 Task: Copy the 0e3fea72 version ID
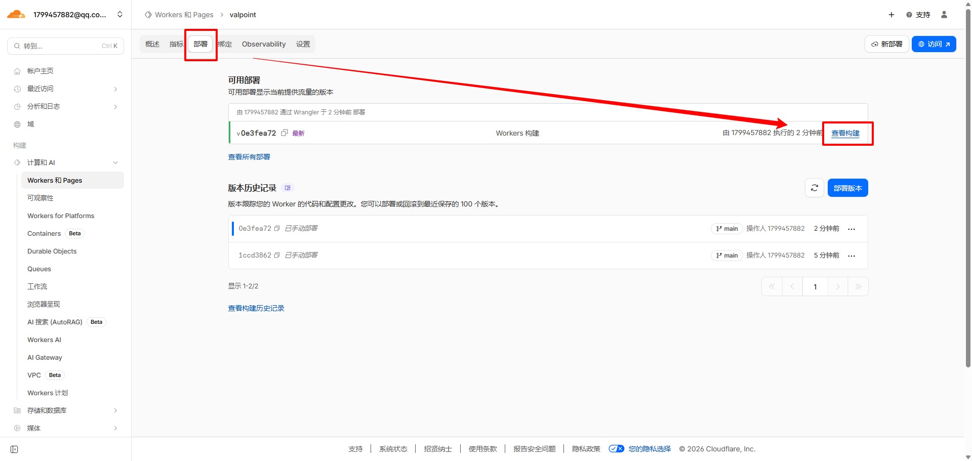coord(277,228)
